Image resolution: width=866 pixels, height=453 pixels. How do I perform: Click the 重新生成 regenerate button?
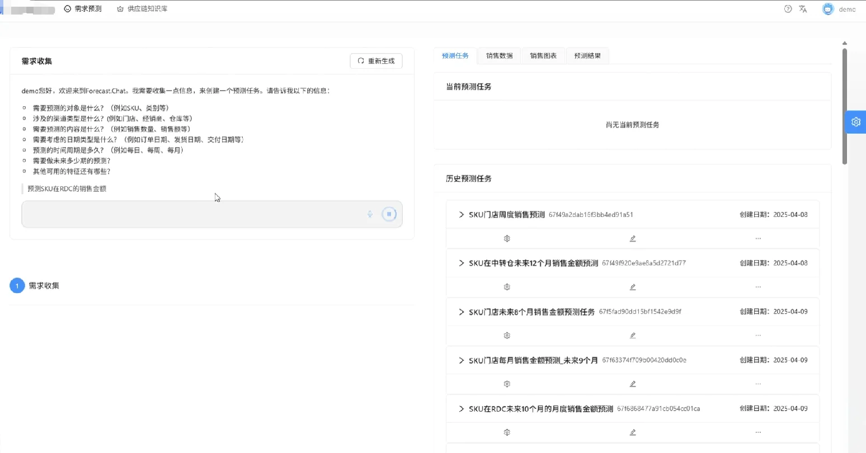click(x=376, y=61)
